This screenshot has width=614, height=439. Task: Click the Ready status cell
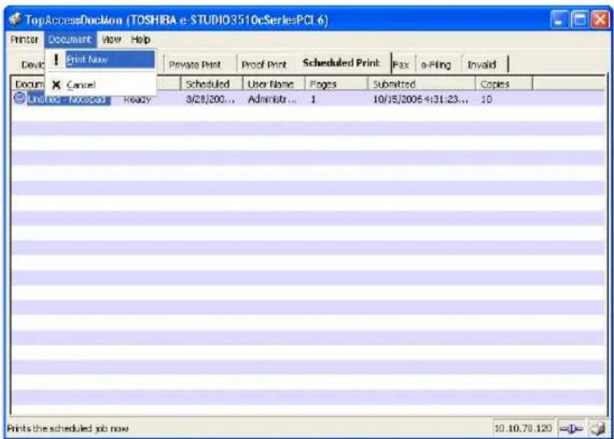pyautogui.click(x=137, y=99)
